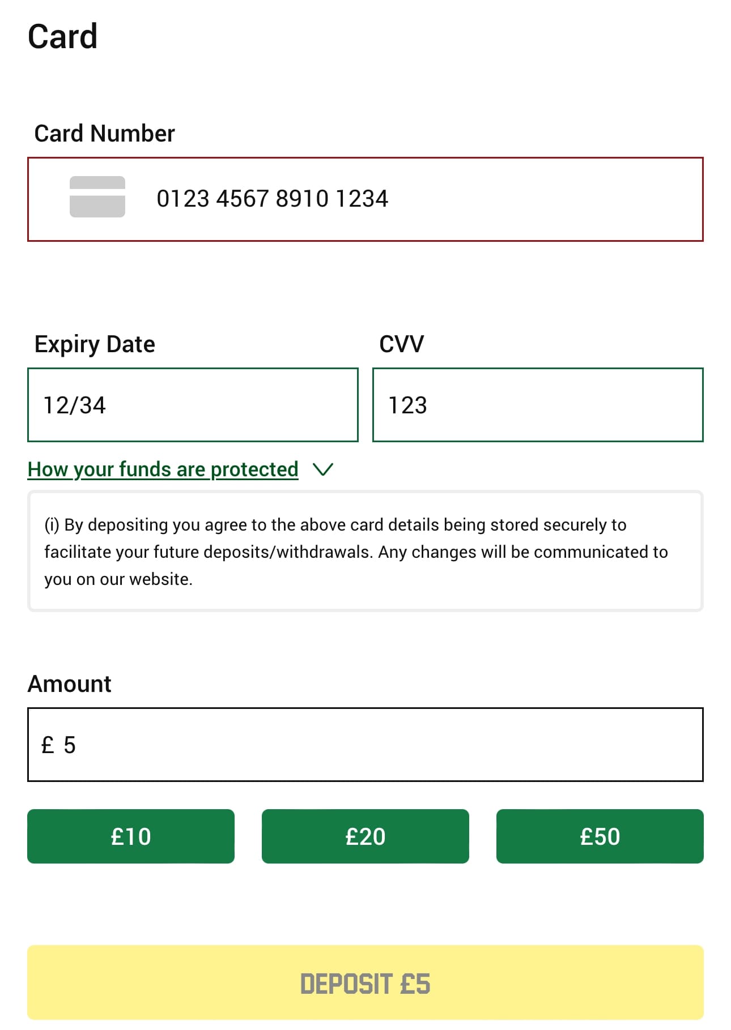Expand the funds protection chevron
The image size is (731, 1030).
pyautogui.click(x=323, y=469)
